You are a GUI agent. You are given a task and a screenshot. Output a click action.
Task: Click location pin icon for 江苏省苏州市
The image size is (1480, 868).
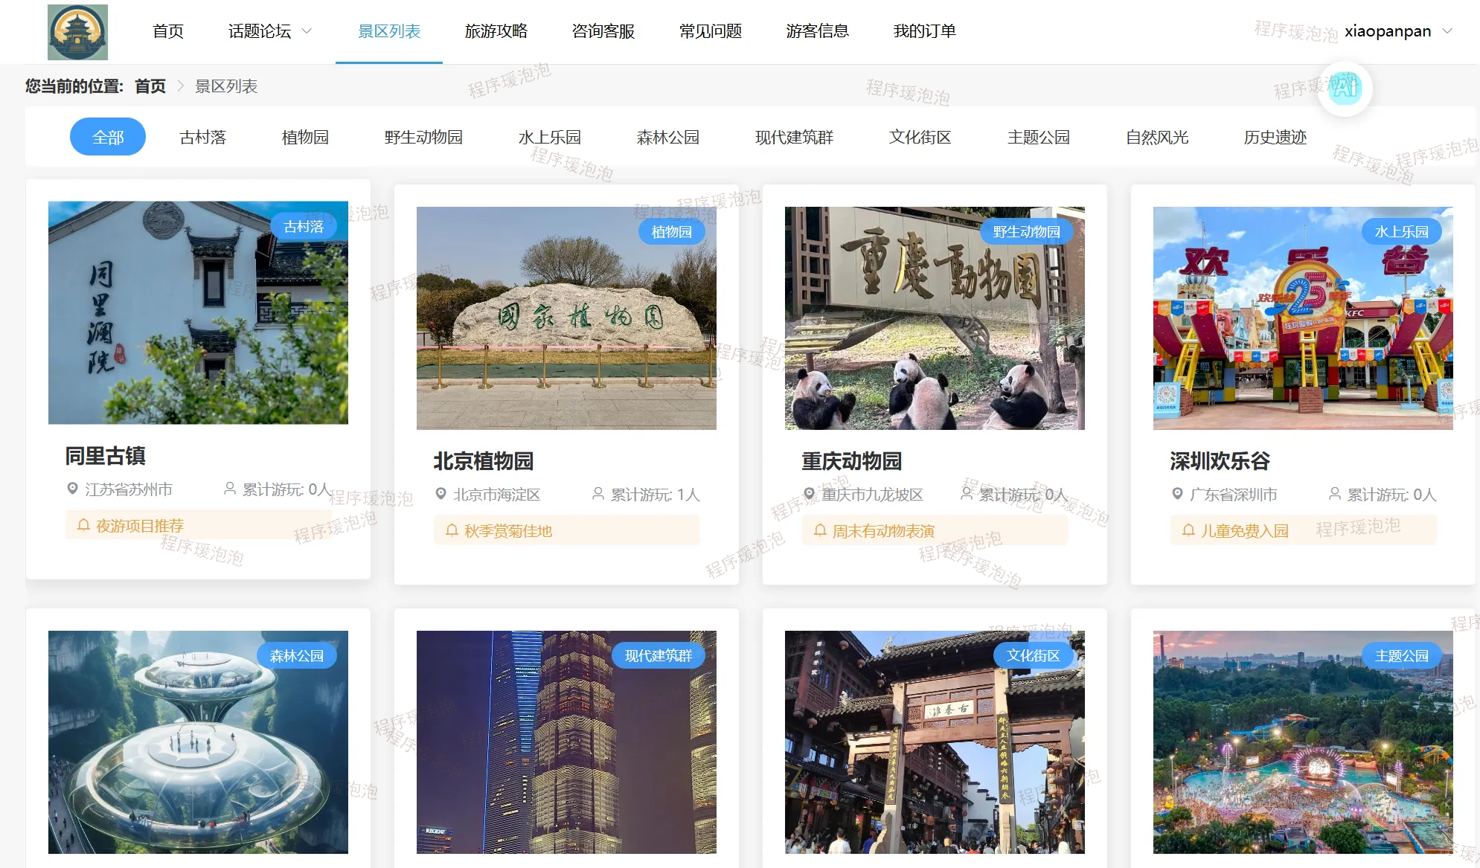(72, 489)
